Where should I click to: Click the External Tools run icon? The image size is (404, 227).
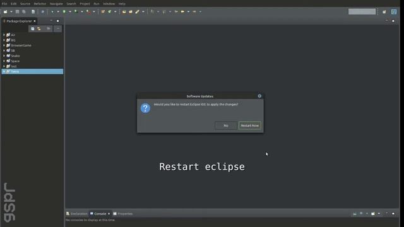(88, 11)
